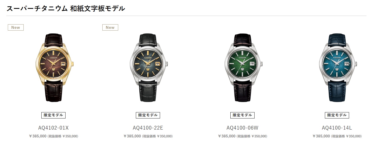Viewport: 371px width, 145px height.
Task: Click the 限定モデル tag under the AQ4100-22E watch
Action: point(148,115)
